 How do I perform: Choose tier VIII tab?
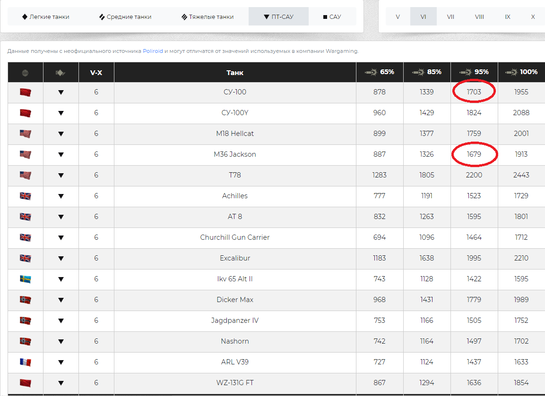(479, 17)
